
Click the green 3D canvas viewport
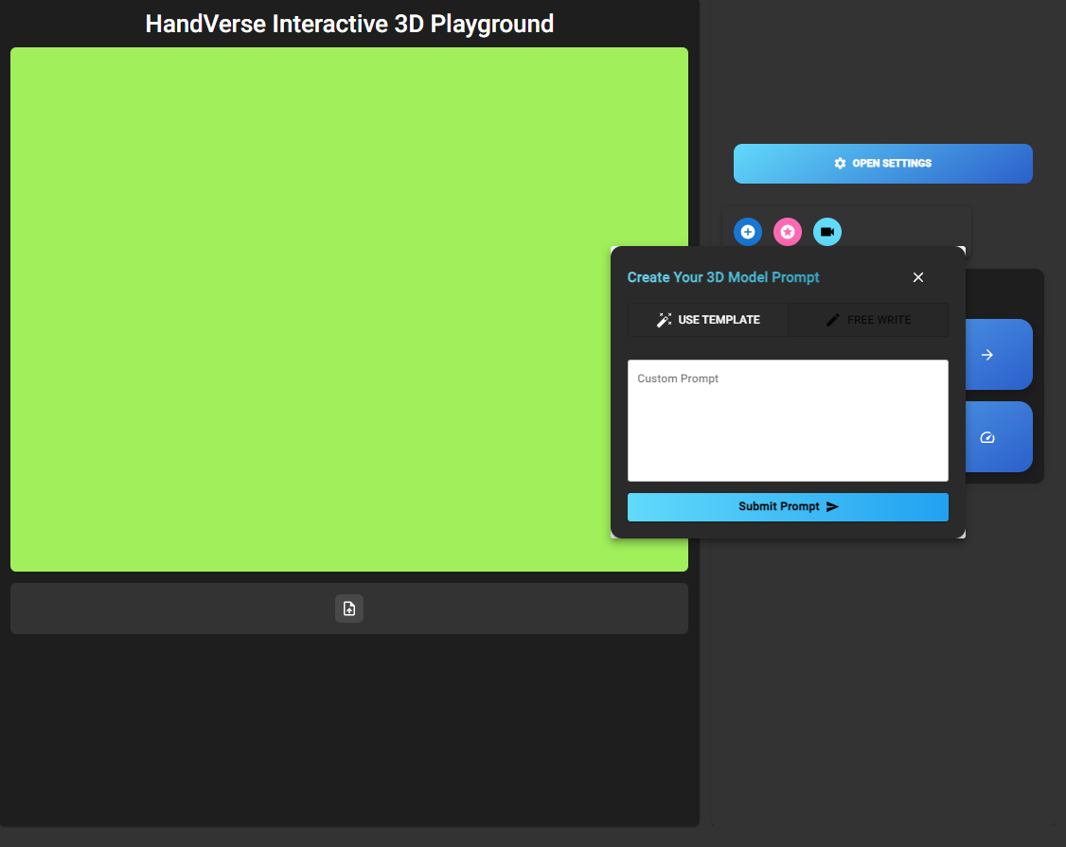(348, 309)
